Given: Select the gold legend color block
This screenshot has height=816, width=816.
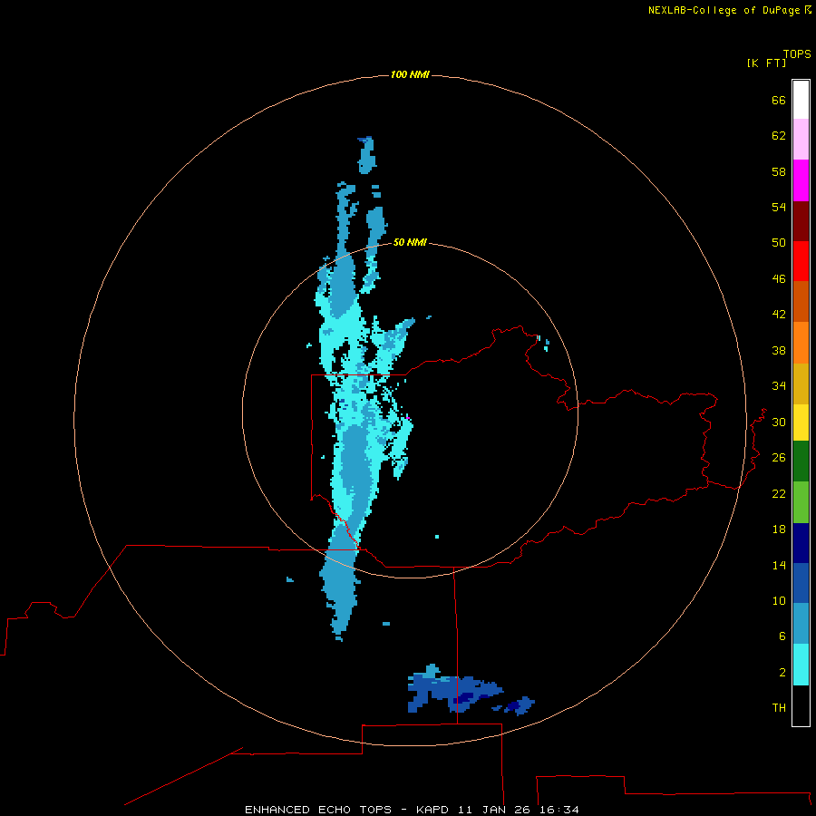Looking at the screenshot, I should coord(801,384).
